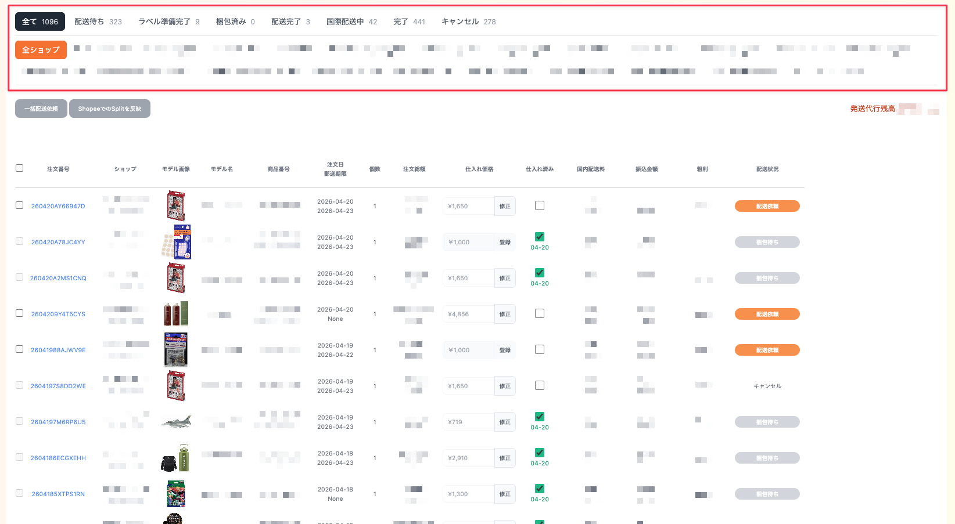Click the ShopeeでのSplitを反映 button

[x=109, y=109]
